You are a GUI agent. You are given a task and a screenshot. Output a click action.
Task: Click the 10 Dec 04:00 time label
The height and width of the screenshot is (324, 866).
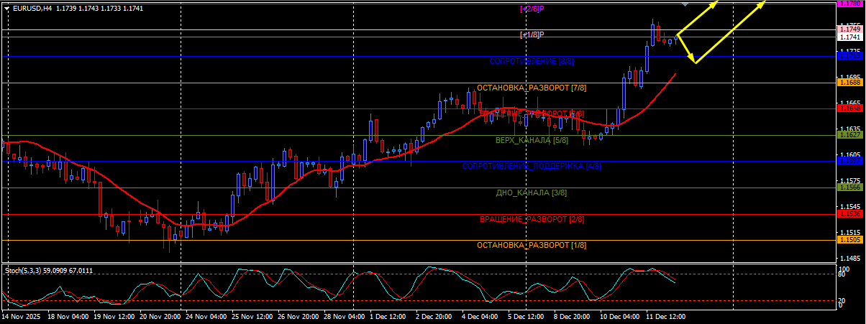(619, 316)
